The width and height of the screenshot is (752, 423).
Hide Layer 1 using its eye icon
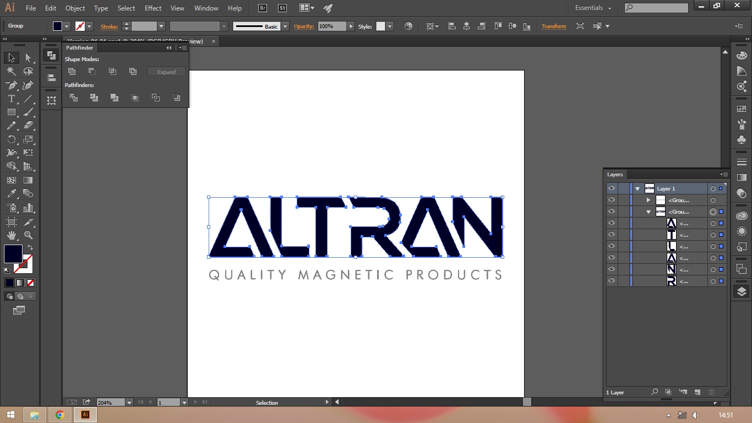point(611,188)
